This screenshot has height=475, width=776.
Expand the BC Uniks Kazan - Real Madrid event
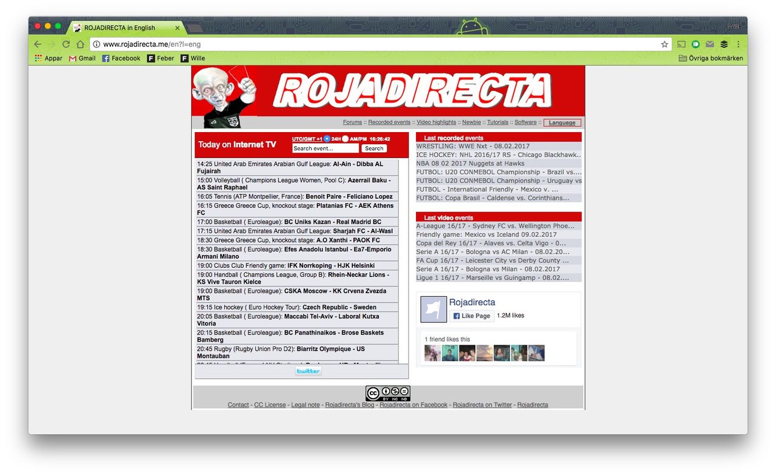[297, 222]
